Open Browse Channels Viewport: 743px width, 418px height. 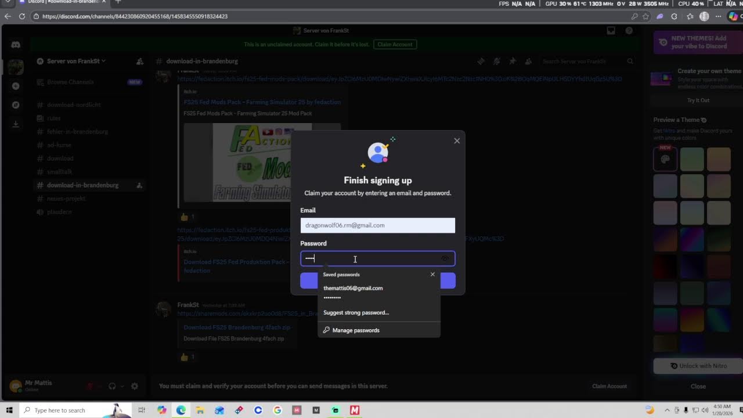coord(89,82)
